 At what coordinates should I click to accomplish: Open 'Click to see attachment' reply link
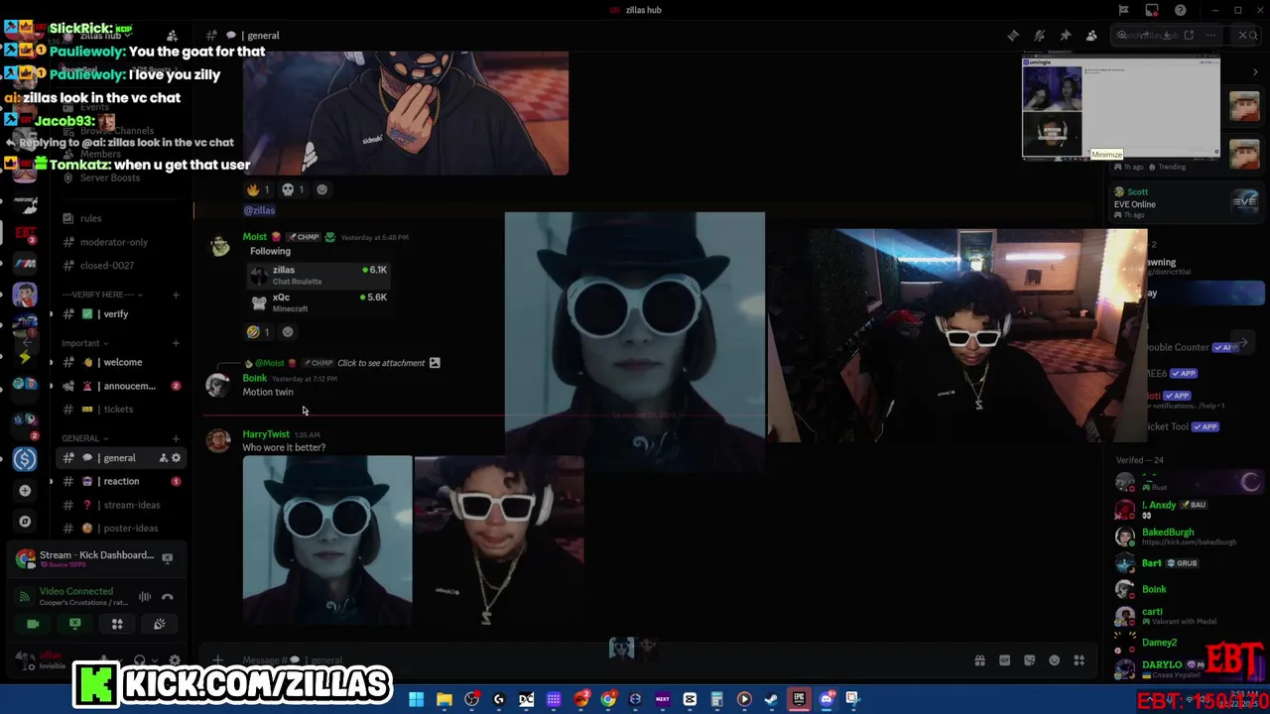point(381,363)
